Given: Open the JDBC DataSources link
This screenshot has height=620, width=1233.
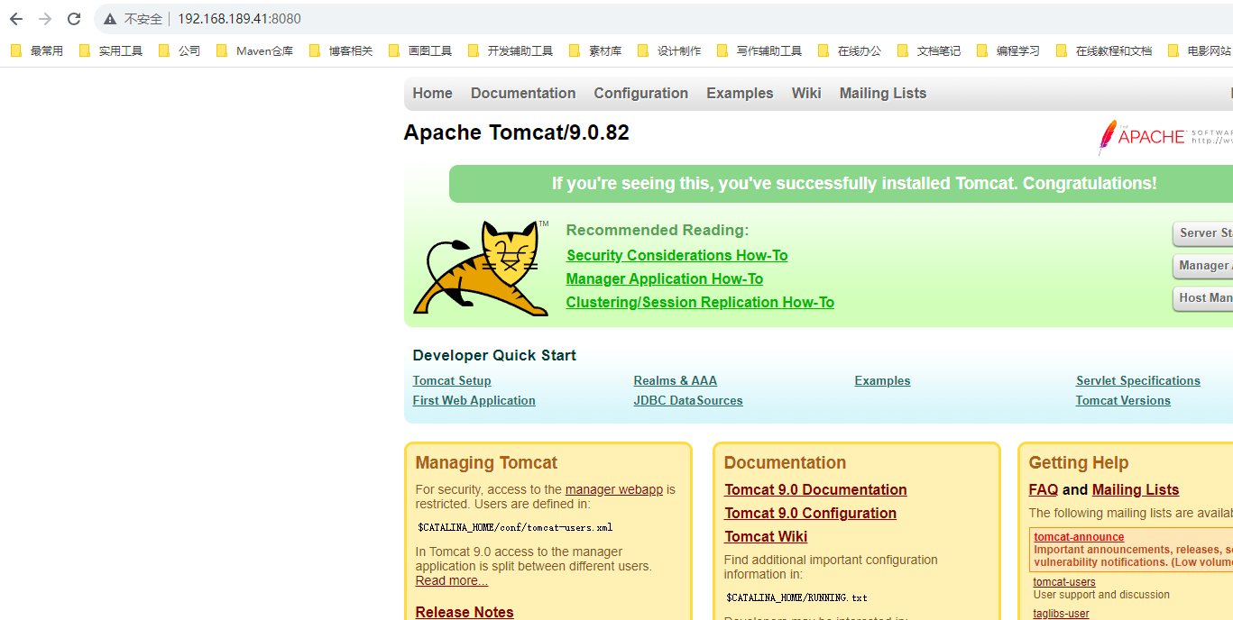Looking at the screenshot, I should (688, 400).
